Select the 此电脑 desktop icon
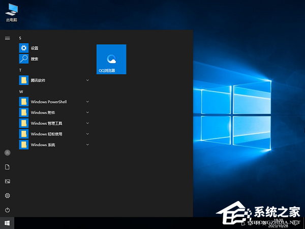 (11, 12)
